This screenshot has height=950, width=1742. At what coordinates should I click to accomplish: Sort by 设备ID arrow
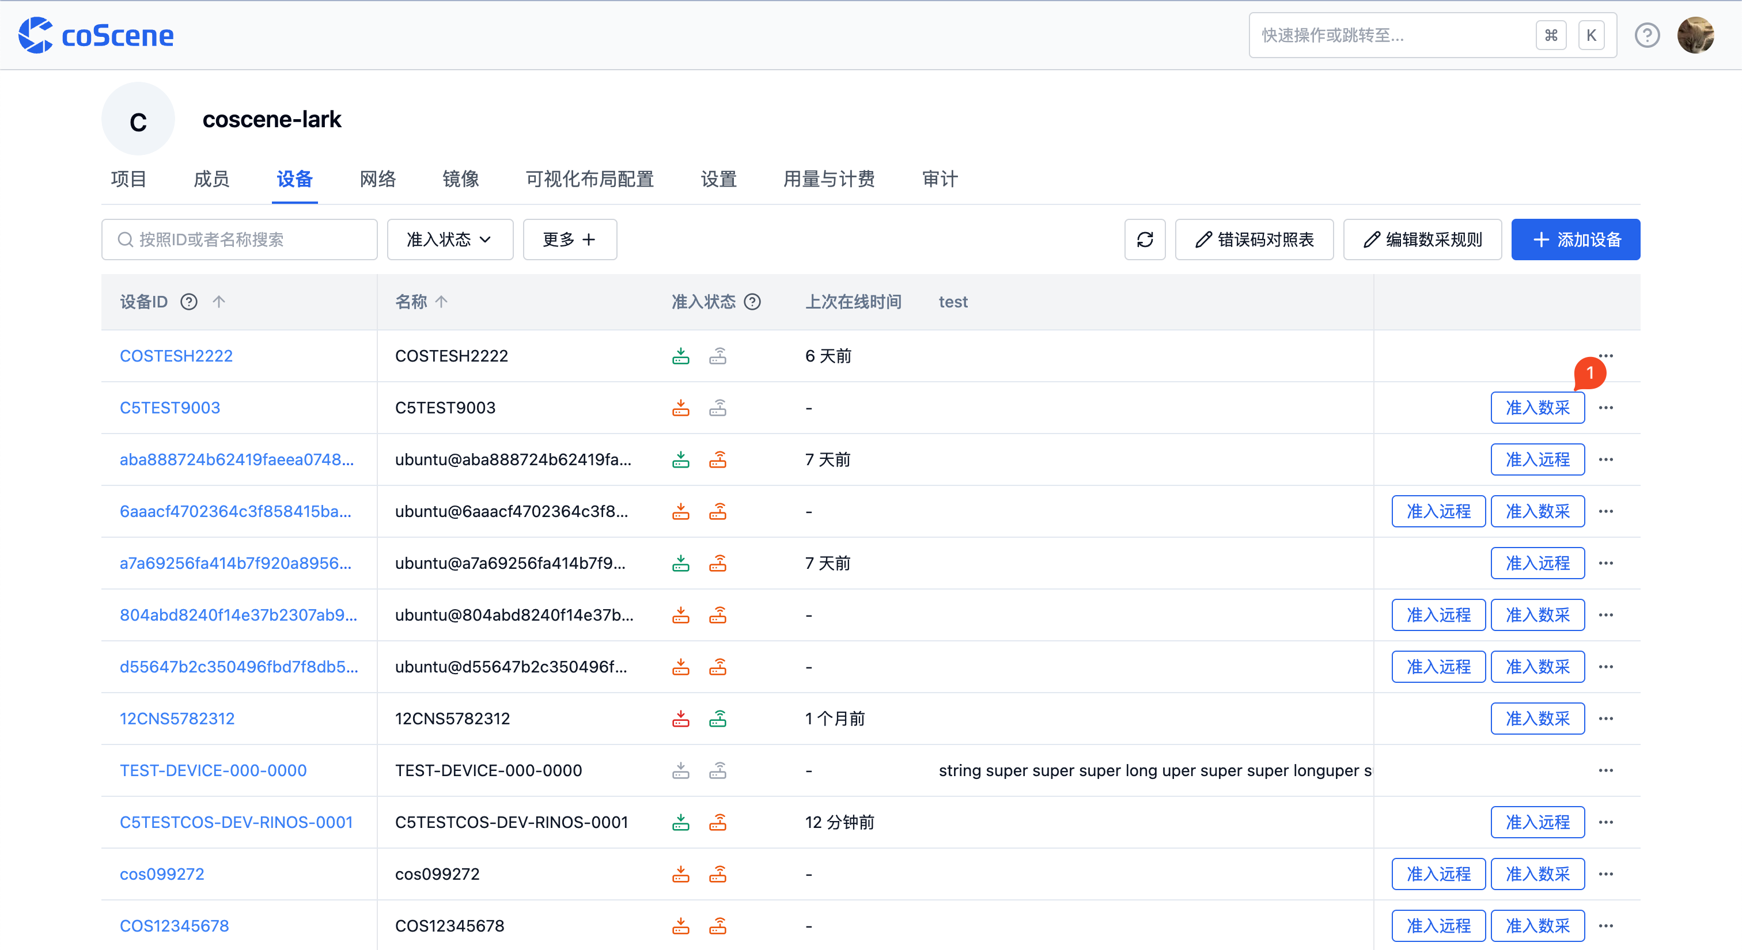[218, 301]
